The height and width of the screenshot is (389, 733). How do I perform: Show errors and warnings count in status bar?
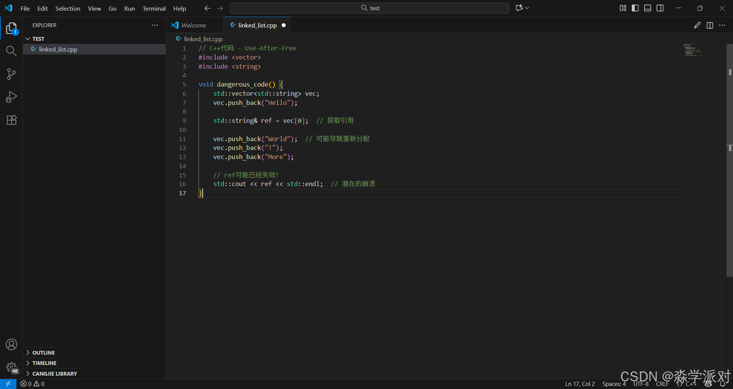[32, 384]
